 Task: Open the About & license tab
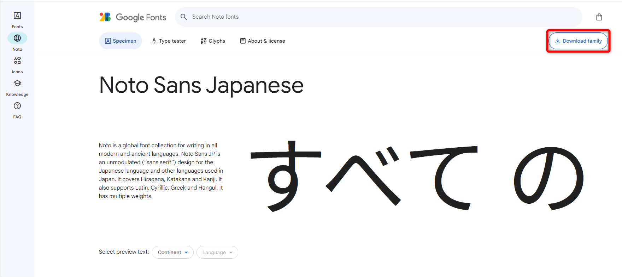[263, 41]
